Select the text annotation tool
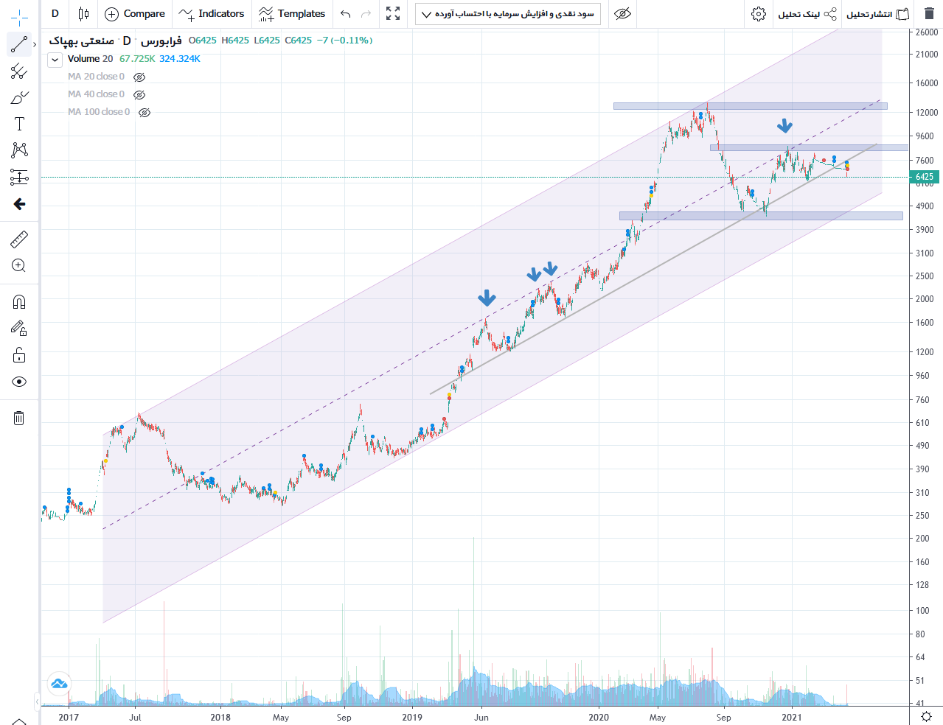943x725 pixels. click(x=19, y=124)
